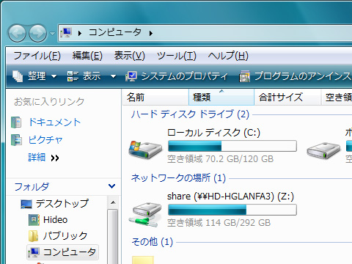Sort by the 種類 column header
The width and height of the screenshot is (352, 264).
point(221,98)
